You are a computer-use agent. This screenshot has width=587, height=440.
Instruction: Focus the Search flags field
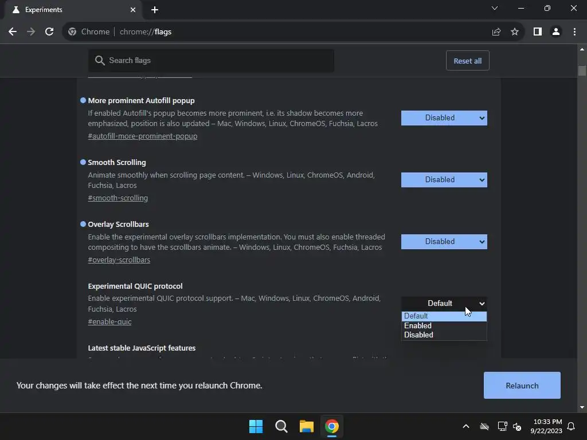pos(211,61)
